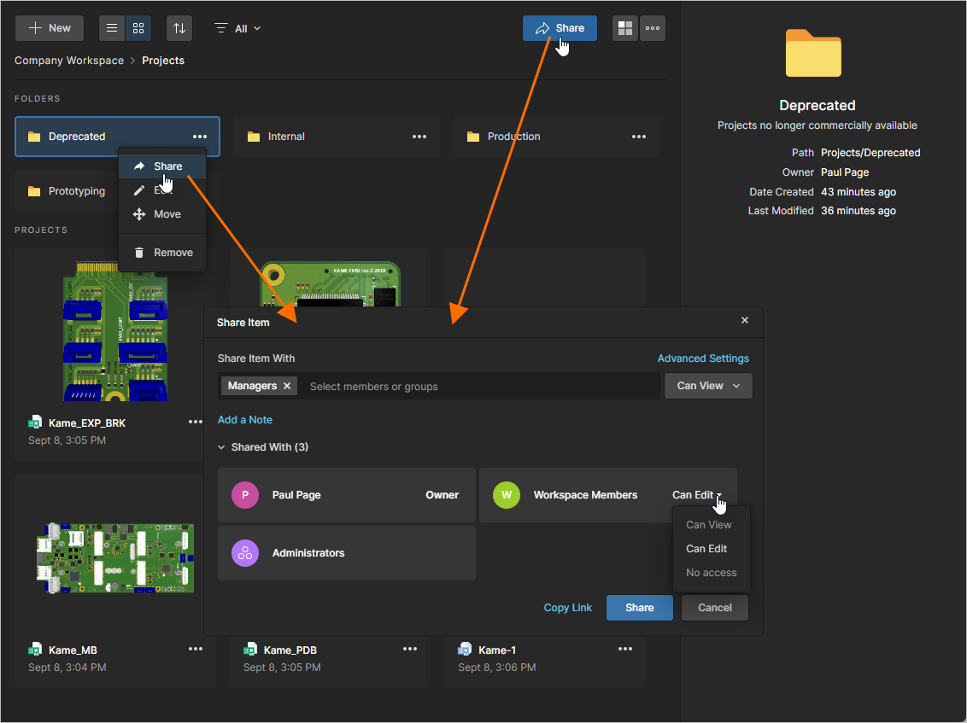Click the Workspace Members avatar

tap(507, 495)
